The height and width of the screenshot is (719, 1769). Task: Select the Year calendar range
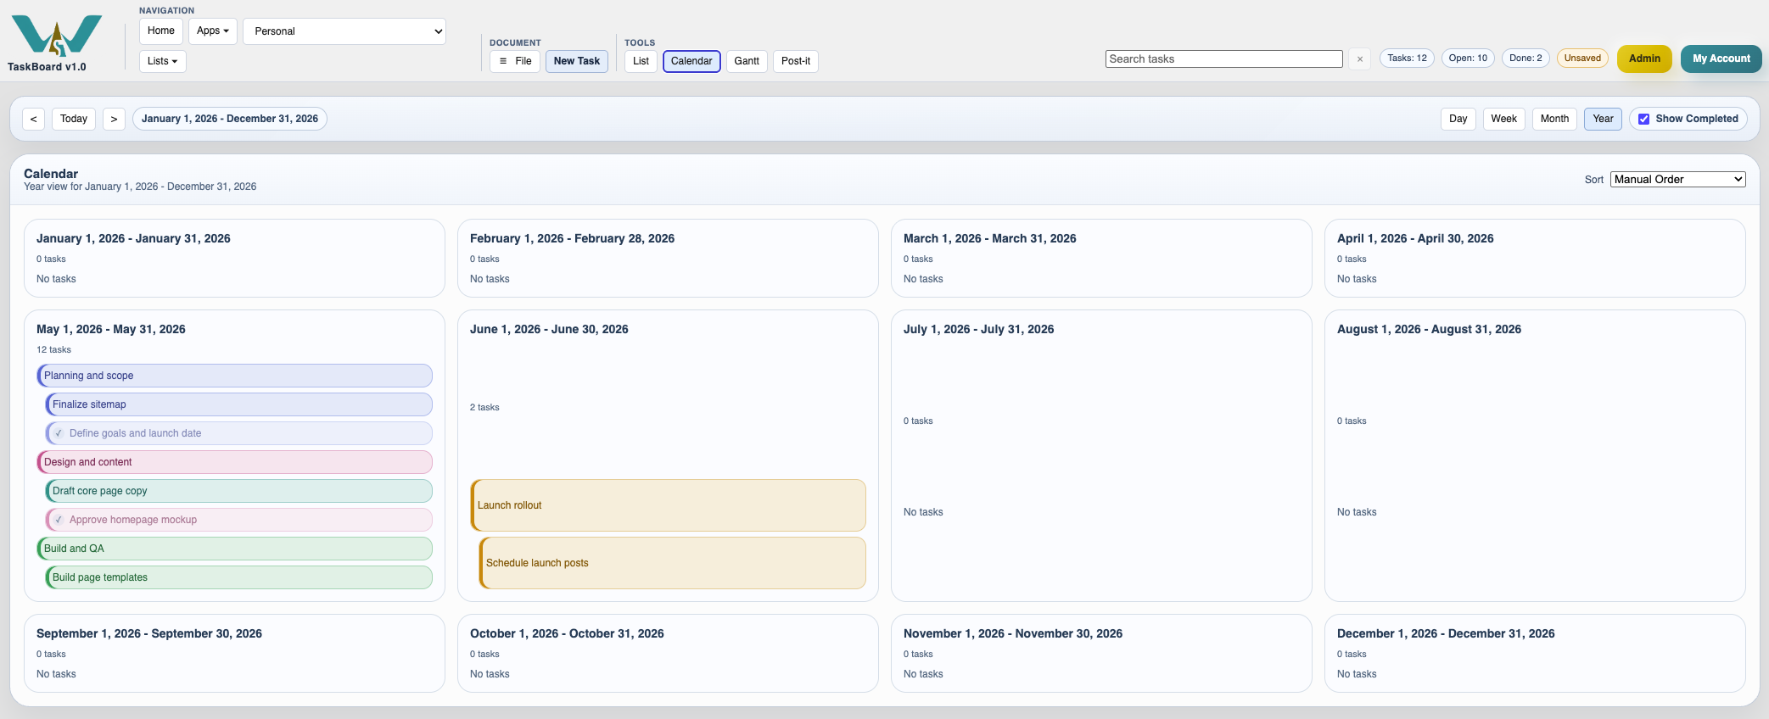click(x=1603, y=119)
